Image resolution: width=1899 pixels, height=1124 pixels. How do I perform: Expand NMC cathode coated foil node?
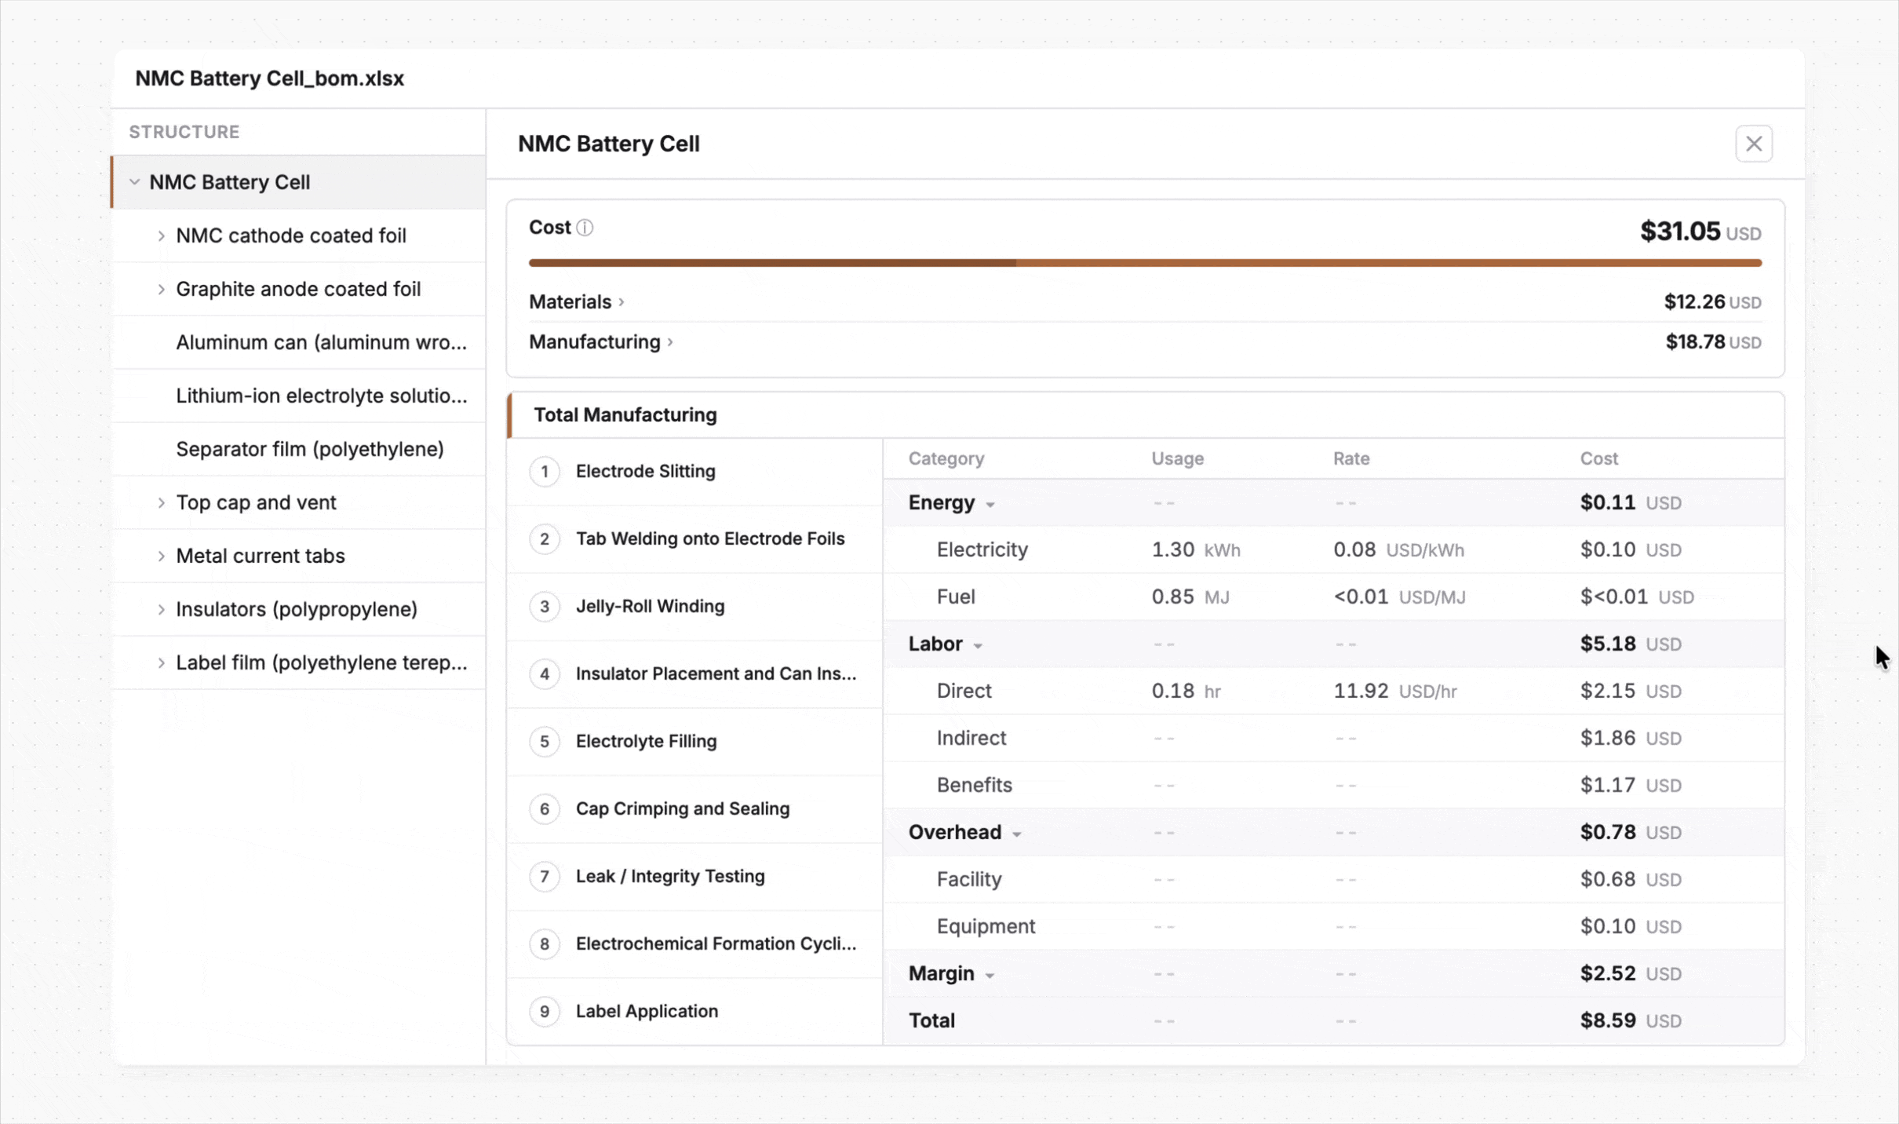(161, 235)
